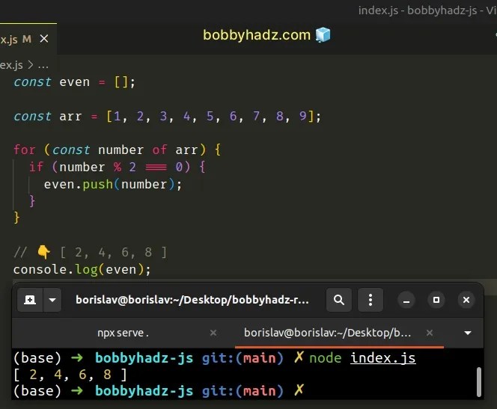The height and width of the screenshot is (409, 497).
Task: Maximize the terminal window
Action: click(x=436, y=300)
